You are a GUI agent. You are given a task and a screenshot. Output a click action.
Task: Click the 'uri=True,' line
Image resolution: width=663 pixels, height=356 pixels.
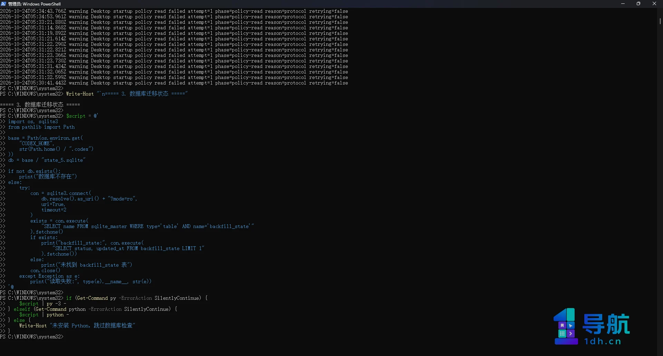(53, 205)
